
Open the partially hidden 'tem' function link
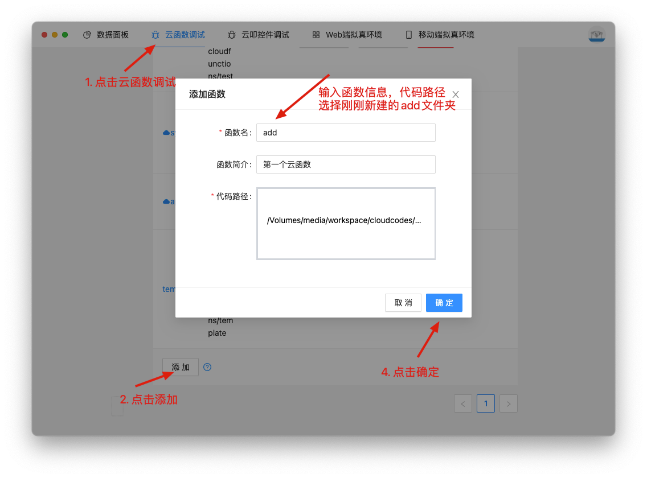pos(169,289)
